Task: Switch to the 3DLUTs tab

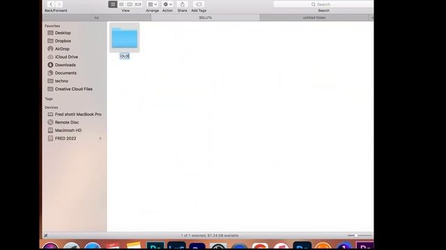Action: coord(206,17)
